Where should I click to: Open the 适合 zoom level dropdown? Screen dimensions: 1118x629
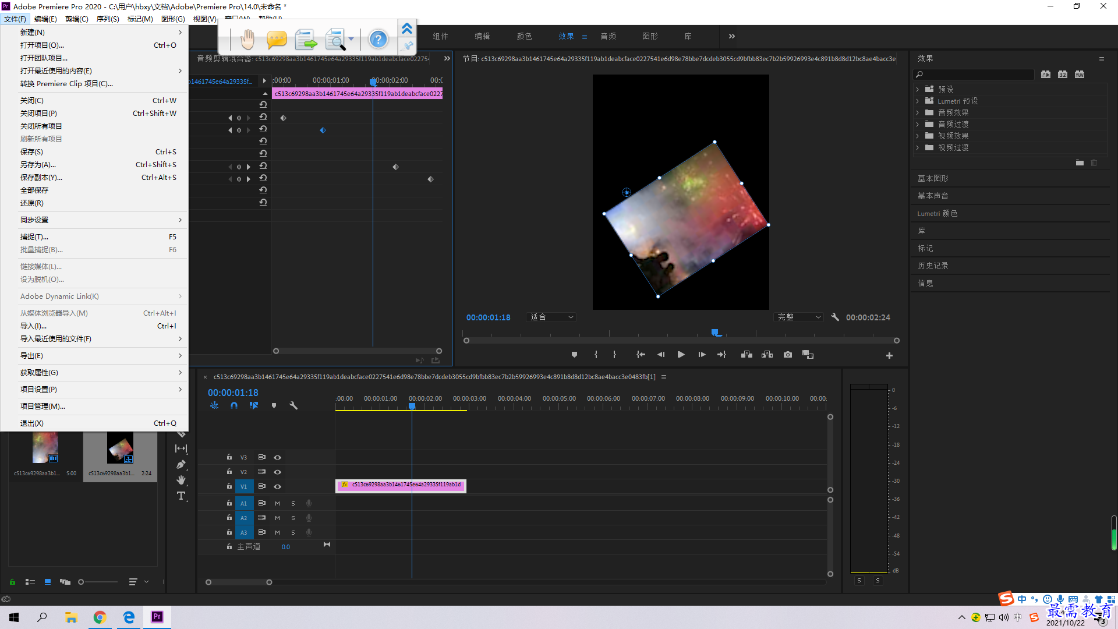pyautogui.click(x=551, y=317)
